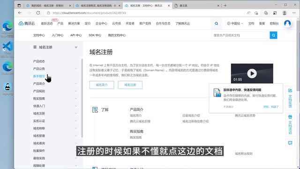Expand the 实名认证 sidebar section
The width and height of the screenshot is (300, 169).
76,121
